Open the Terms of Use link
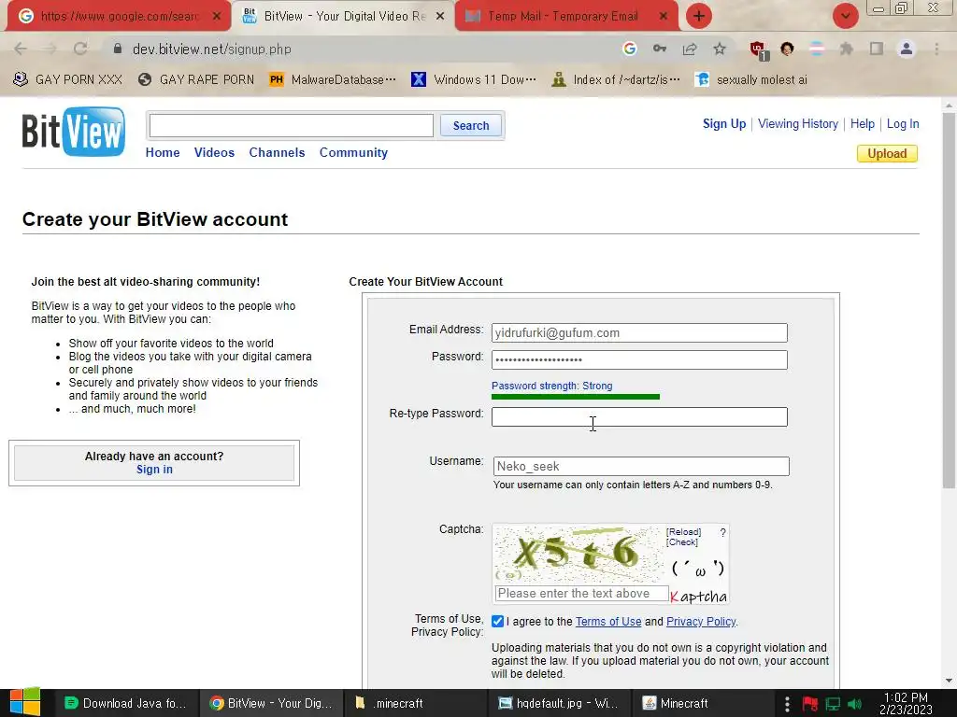 coord(608,621)
